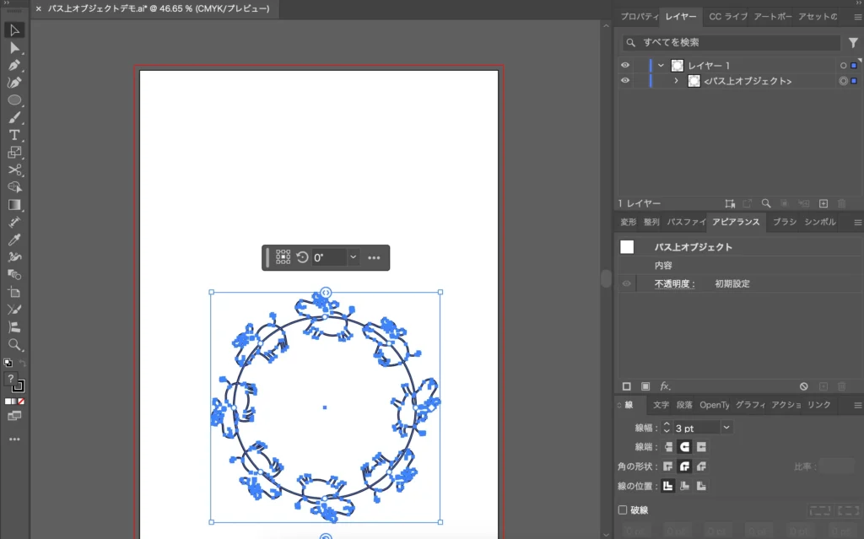This screenshot has width=864, height=539.
Task: Create new layer with plus icon
Action: click(823, 203)
